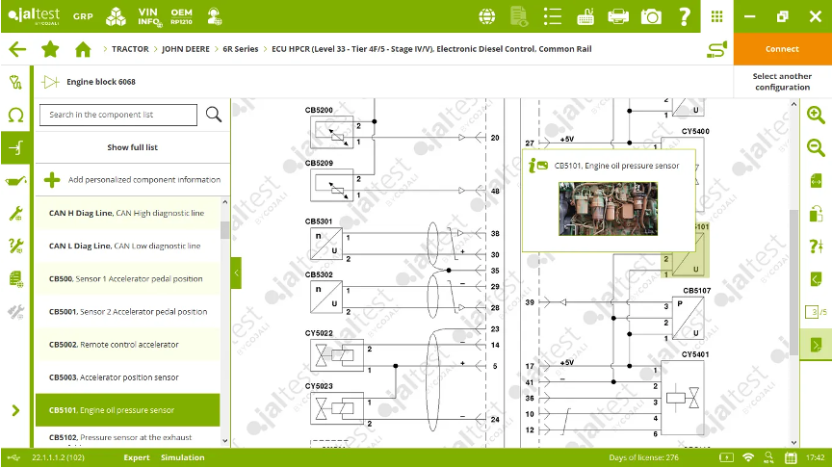Viewport: 832px width, 468px height.
Task: Click the printer icon in top bar
Action: coord(618,16)
